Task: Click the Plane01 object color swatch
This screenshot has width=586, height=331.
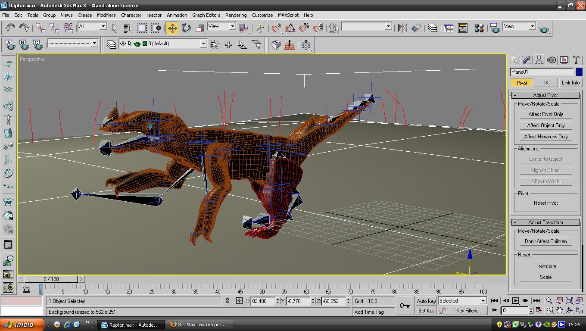Action: coord(579,72)
